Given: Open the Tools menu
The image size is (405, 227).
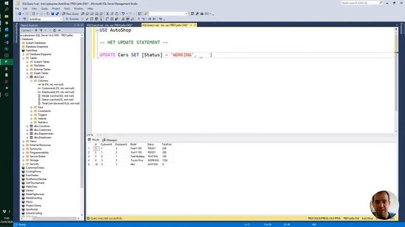Looking at the screenshot, I should pyautogui.click(x=67, y=8).
